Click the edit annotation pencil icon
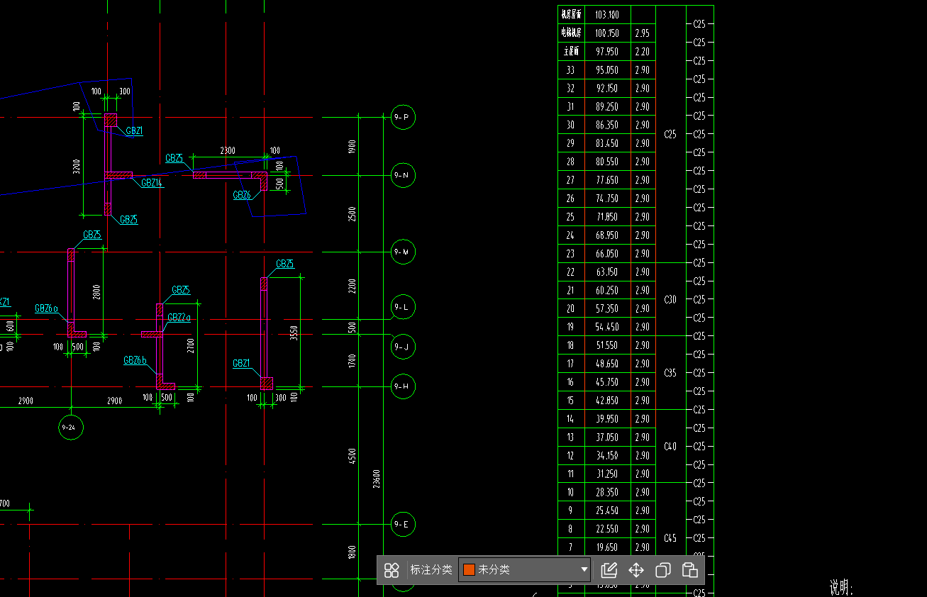 (609, 570)
